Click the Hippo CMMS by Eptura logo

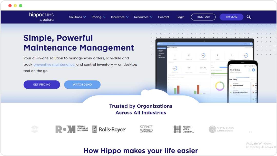(42, 17)
